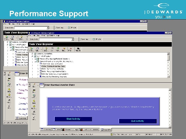Image resolution: width=186 pixels, height=139 pixels.
Task: Click the Quit Activity button
Action: click(138, 121)
